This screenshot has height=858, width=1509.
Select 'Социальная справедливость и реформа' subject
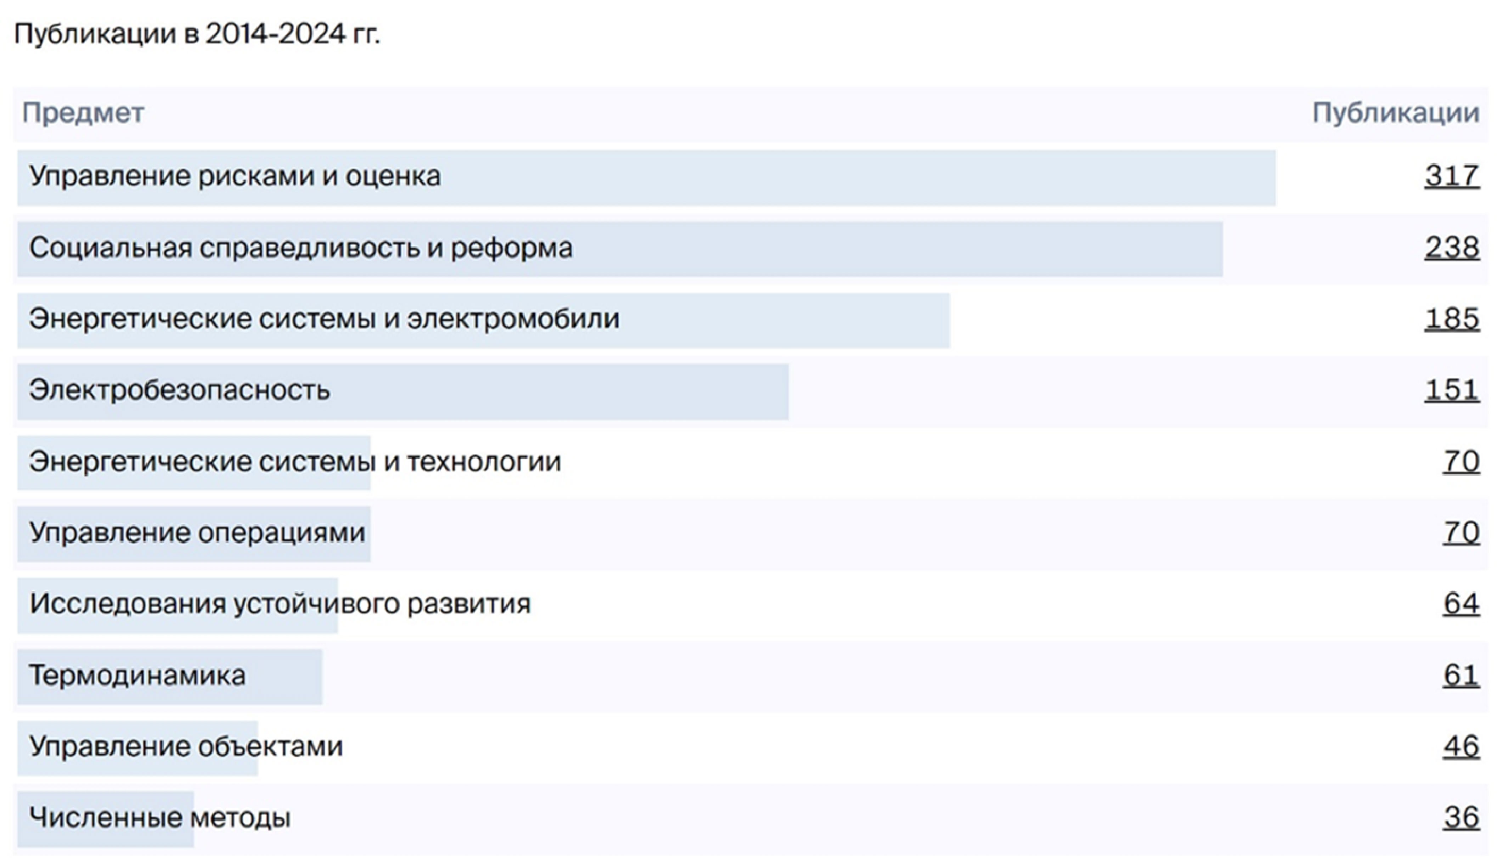300,248
